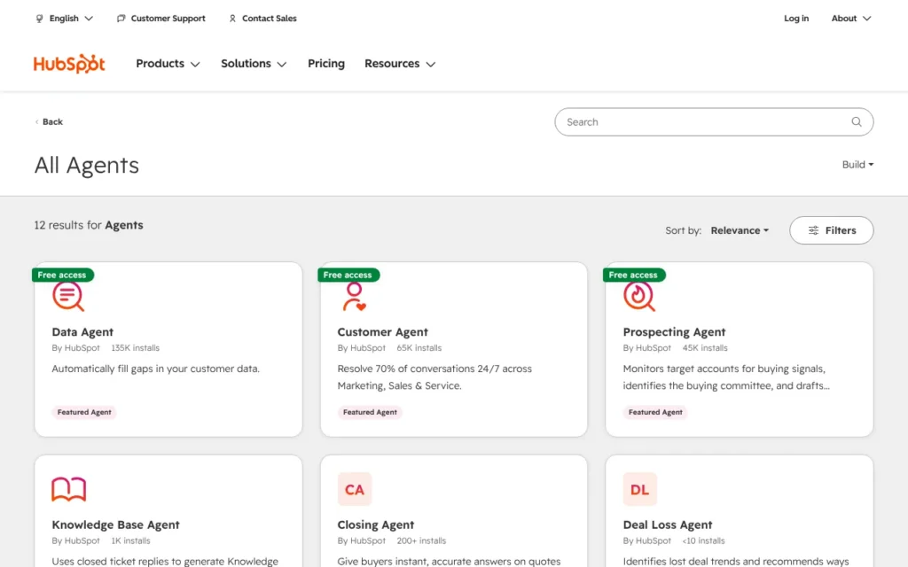Click the Closing Agent CA icon

coord(355,489)
